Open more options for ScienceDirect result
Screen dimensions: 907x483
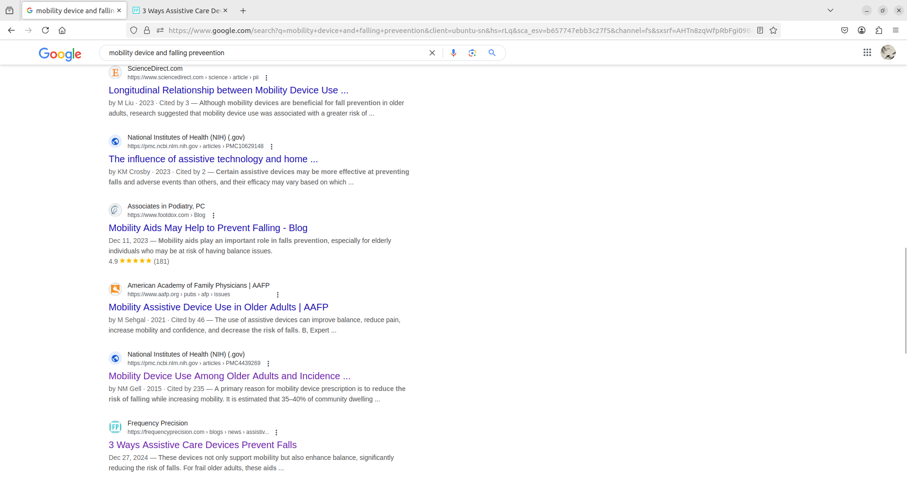(x=266, y=78)
